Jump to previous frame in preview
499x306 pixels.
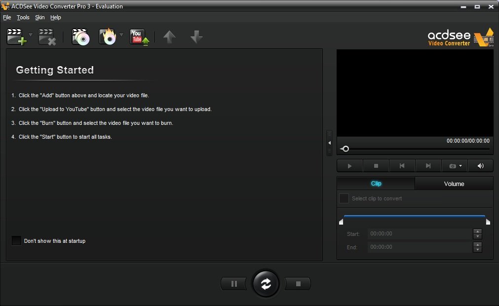pos(402,166)
